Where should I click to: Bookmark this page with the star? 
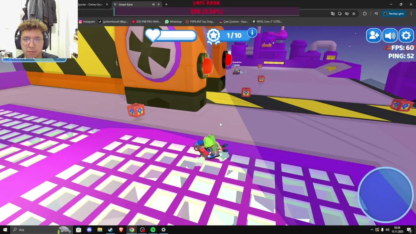pos(354,14)
